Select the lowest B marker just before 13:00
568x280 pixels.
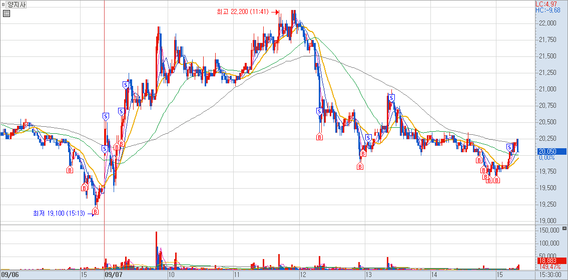[360, 167]
